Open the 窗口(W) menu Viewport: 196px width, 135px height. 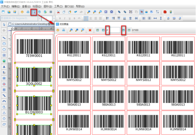pyautogui.click(x=69, y=6)
